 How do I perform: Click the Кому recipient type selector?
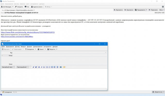(x=7, y=56)
